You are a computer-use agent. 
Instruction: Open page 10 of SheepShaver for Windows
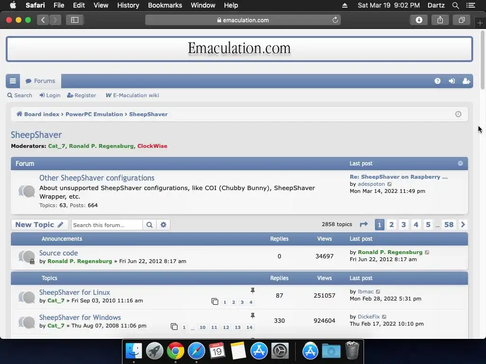tap(202, 327)
